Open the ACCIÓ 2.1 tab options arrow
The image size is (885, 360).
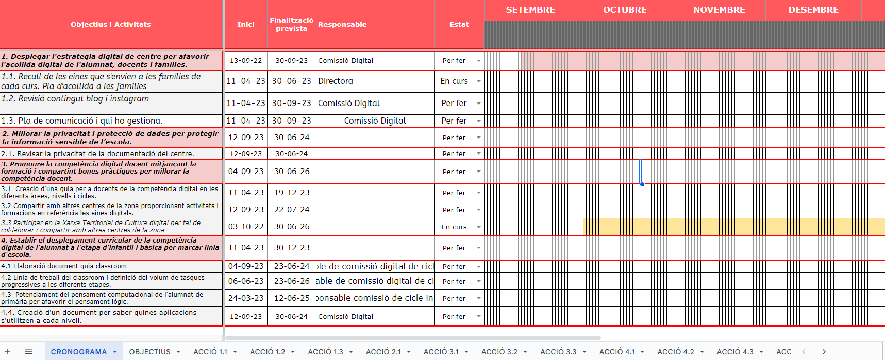tap(409, 352)
